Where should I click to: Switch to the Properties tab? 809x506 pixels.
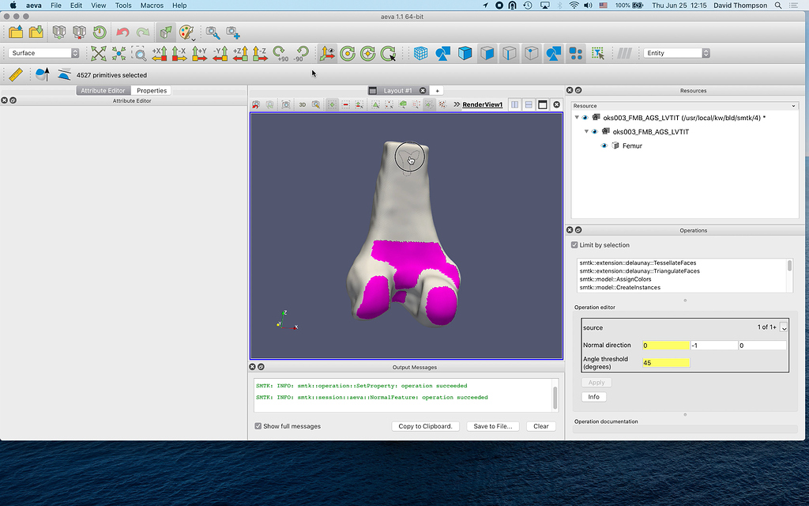pos(151,91)
